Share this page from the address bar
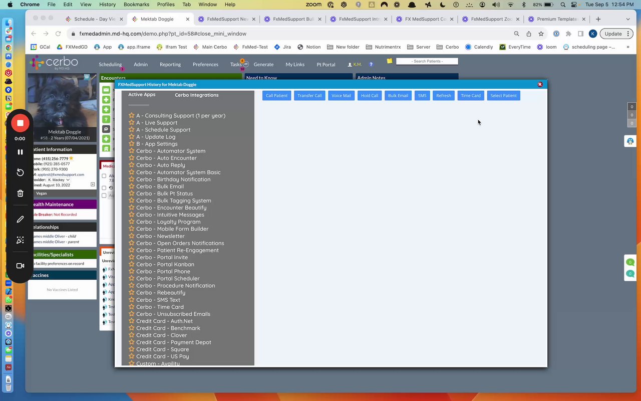 [529, 34]
